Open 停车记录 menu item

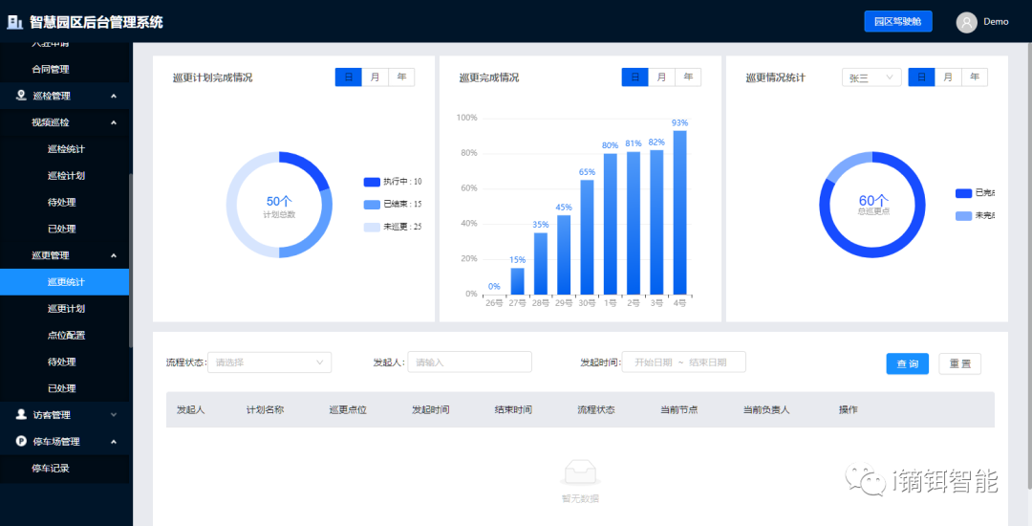point(51,469)
